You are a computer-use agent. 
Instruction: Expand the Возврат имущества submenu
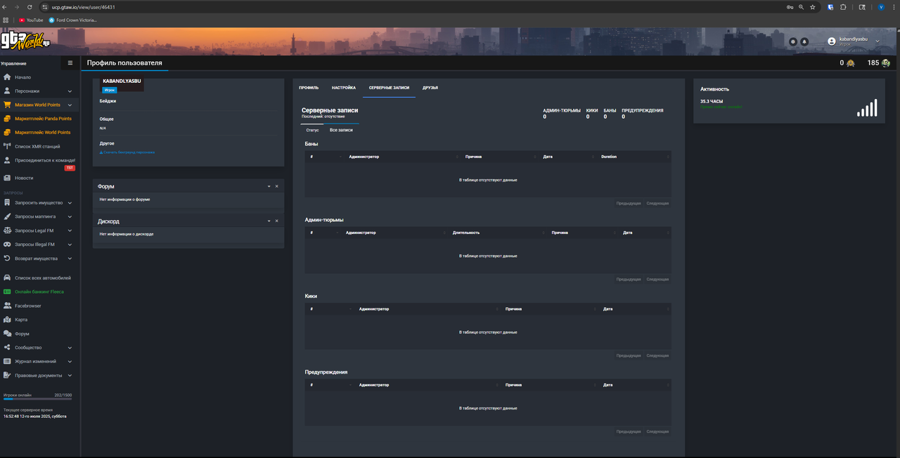pos(70,259)
